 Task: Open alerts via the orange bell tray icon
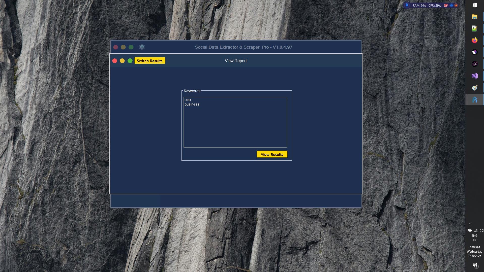point(457,5)
